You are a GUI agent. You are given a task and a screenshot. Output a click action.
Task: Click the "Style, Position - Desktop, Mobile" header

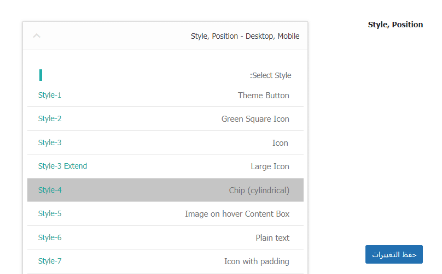pos(245,36)
